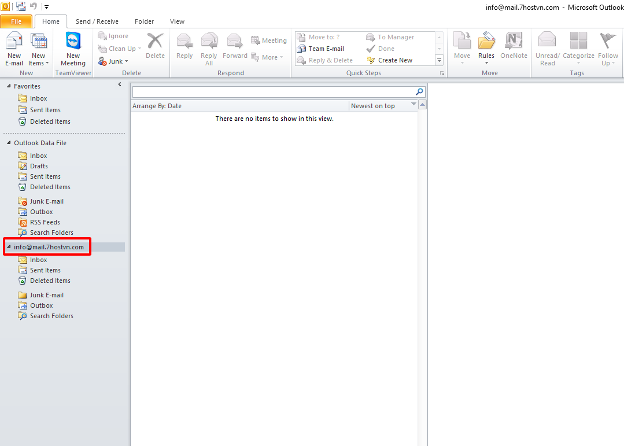The width and height of the screenshot is (624, 446).
Task: Collapse the info@mail.7hostvn.com account tree
Action: (x=9, y=247)
